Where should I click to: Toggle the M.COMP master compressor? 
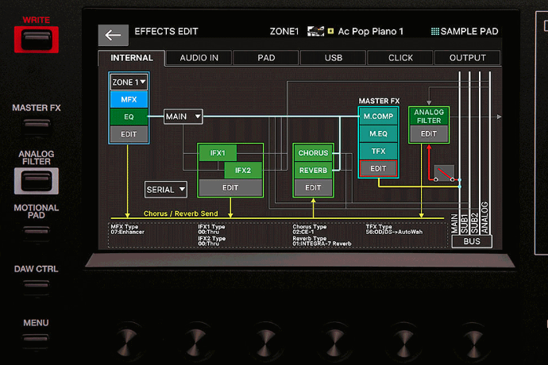tap(378, 116)
